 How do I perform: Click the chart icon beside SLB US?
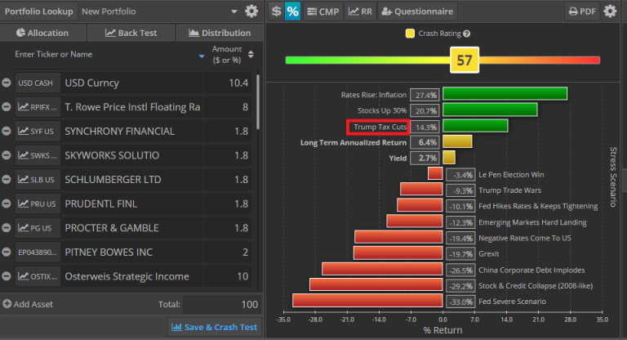(x=22, y=180)
